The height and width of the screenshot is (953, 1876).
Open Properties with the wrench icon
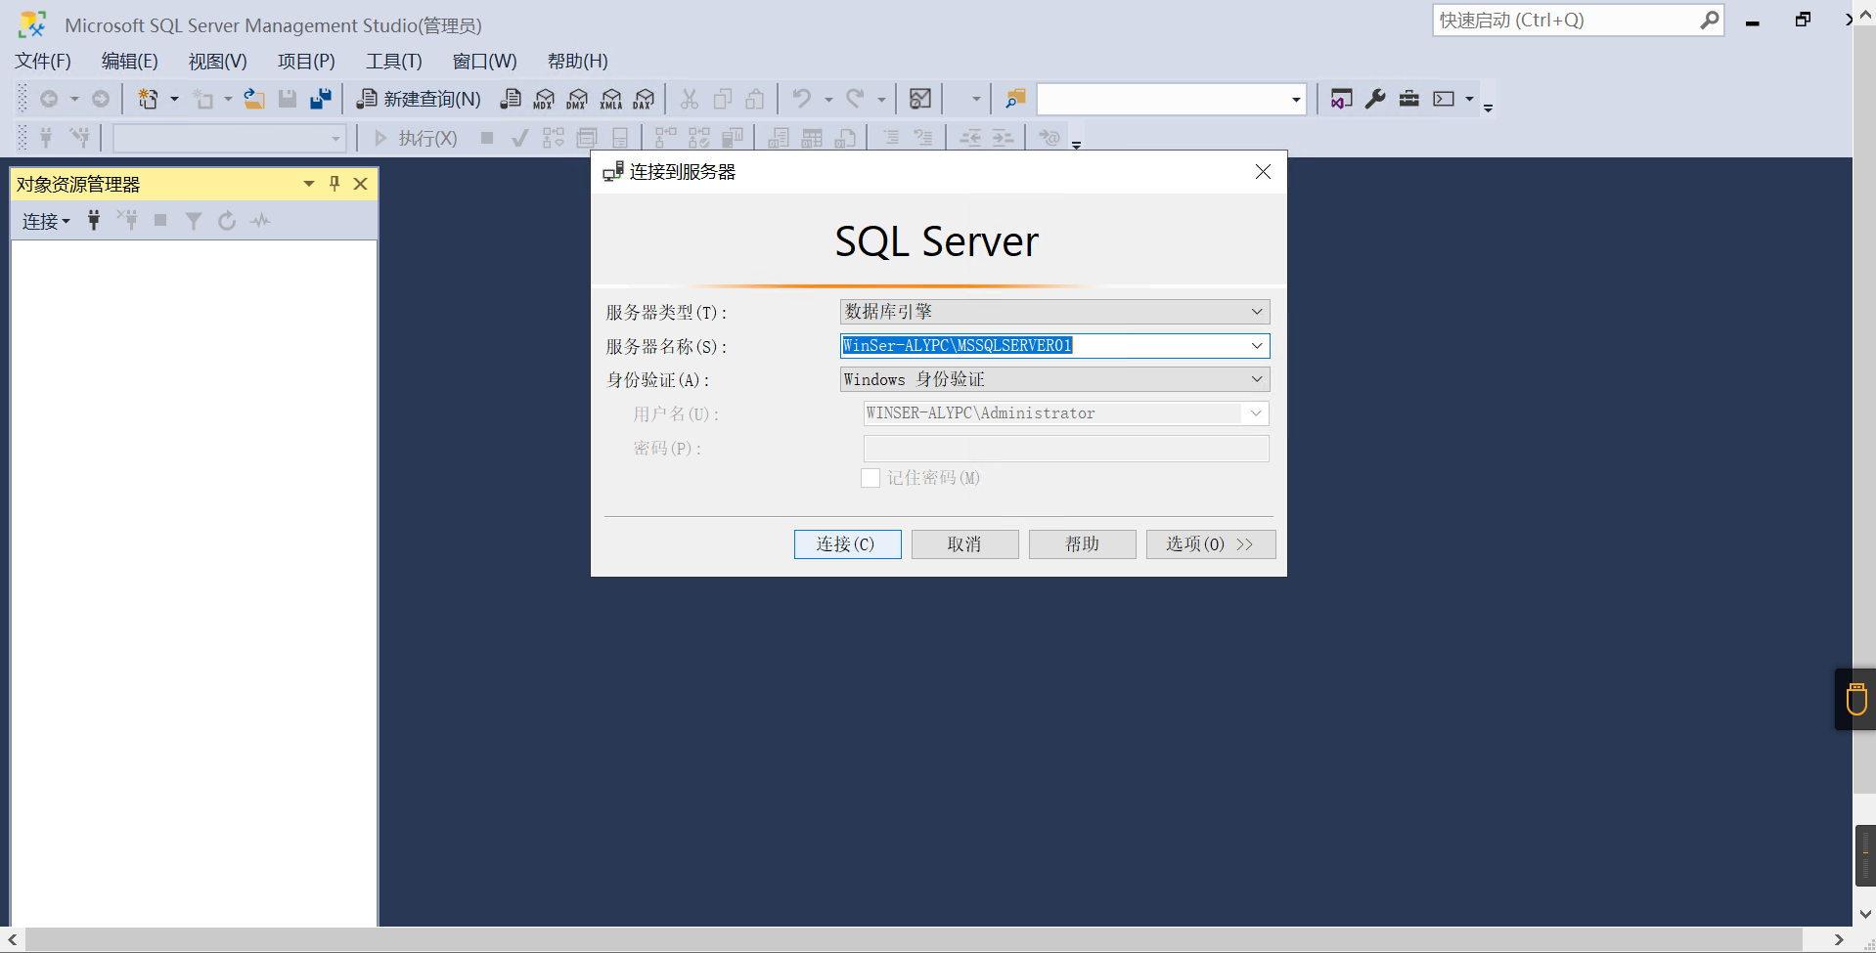coord(1375,99)
